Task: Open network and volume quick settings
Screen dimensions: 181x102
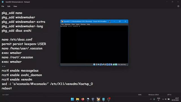Action: click(166, 99)
